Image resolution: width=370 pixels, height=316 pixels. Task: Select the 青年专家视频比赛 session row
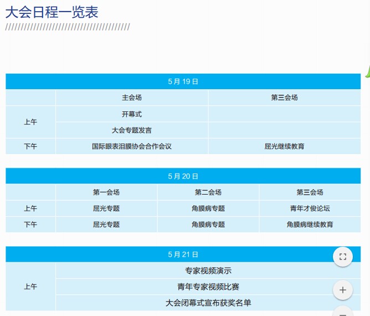point(208,287)
